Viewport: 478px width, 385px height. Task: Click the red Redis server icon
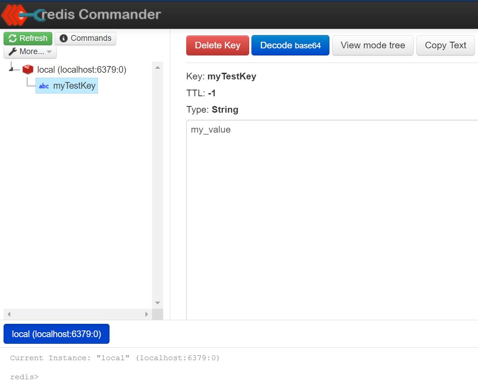click(28, 70)
